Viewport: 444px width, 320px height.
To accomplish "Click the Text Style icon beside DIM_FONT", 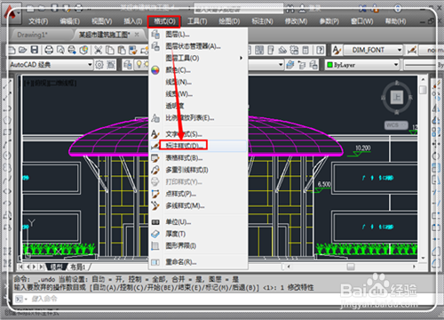I will pos(337,50).
